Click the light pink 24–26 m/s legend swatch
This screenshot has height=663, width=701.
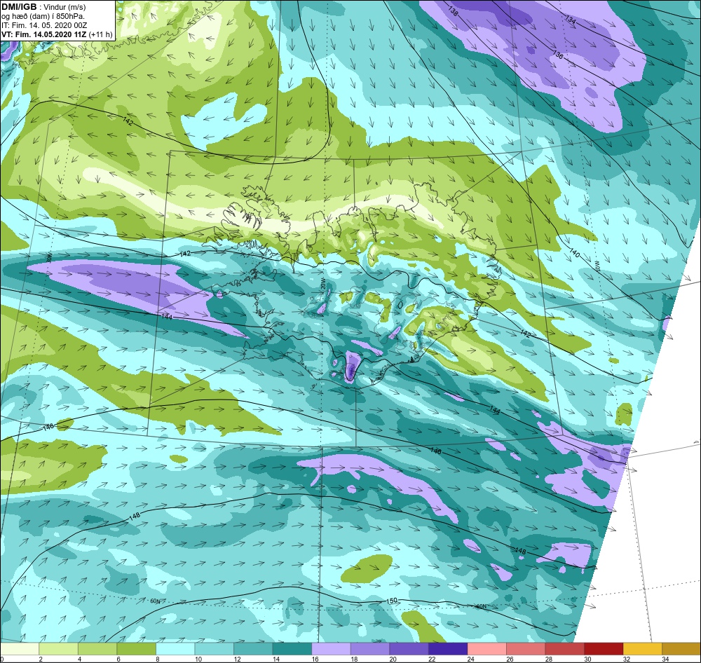tap(486, 649)
